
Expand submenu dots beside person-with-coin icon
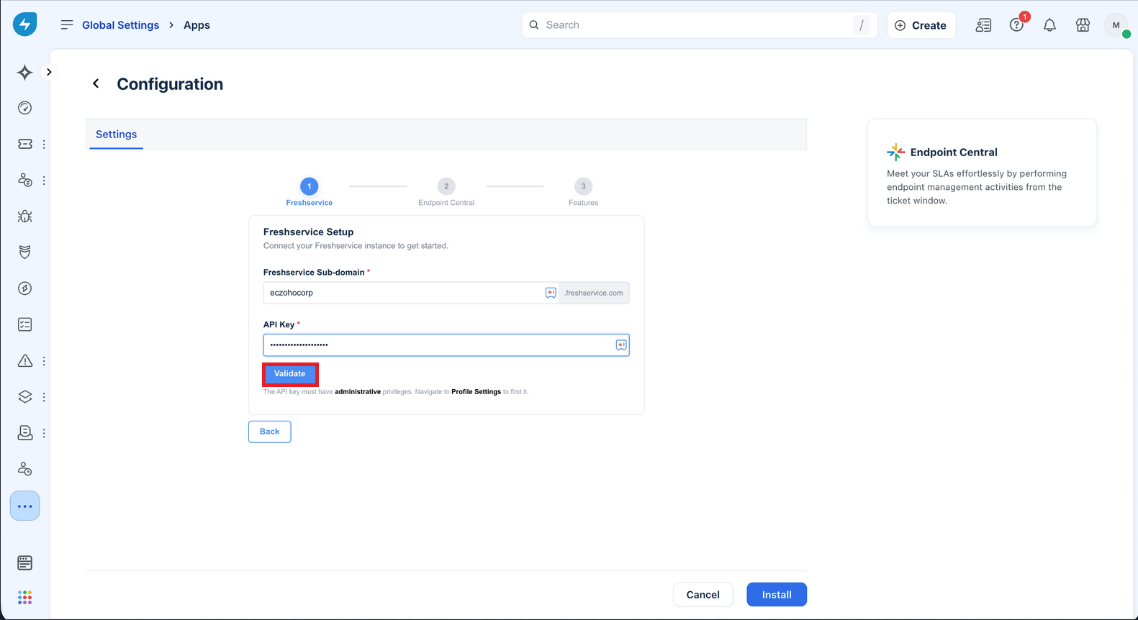click(44, 181)
